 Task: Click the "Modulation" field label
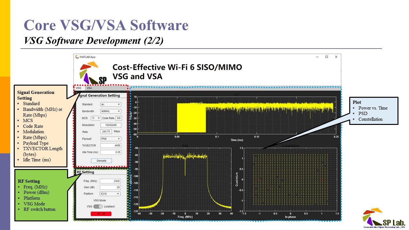pyautogui.click(x=88, y=125)
